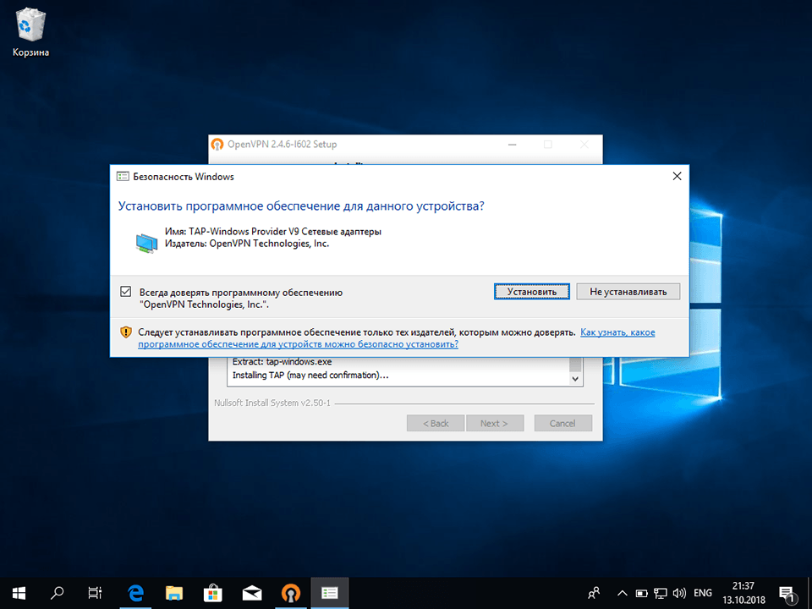The height and width of the screenshot is (609, 812).
Task: Open the People icon in system tray
Action: [x=595, y=593]
